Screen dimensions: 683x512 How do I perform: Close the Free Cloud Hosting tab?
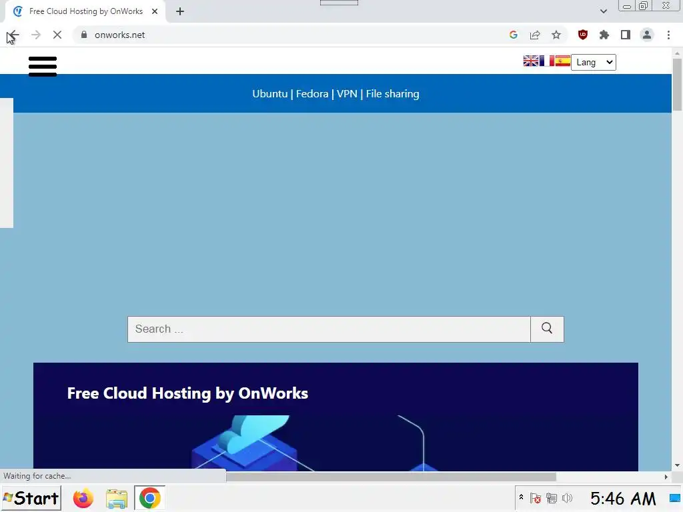pyautogui.click(x=155, y=11)
